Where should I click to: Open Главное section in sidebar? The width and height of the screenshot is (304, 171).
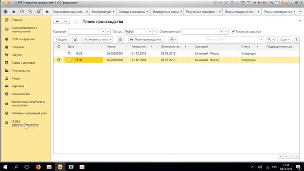17,20
